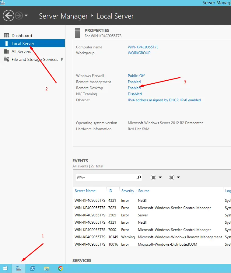Screen dimensions: 231x273
Task: Launch PowerShell from the taskbar
Action: click(33, 268)
